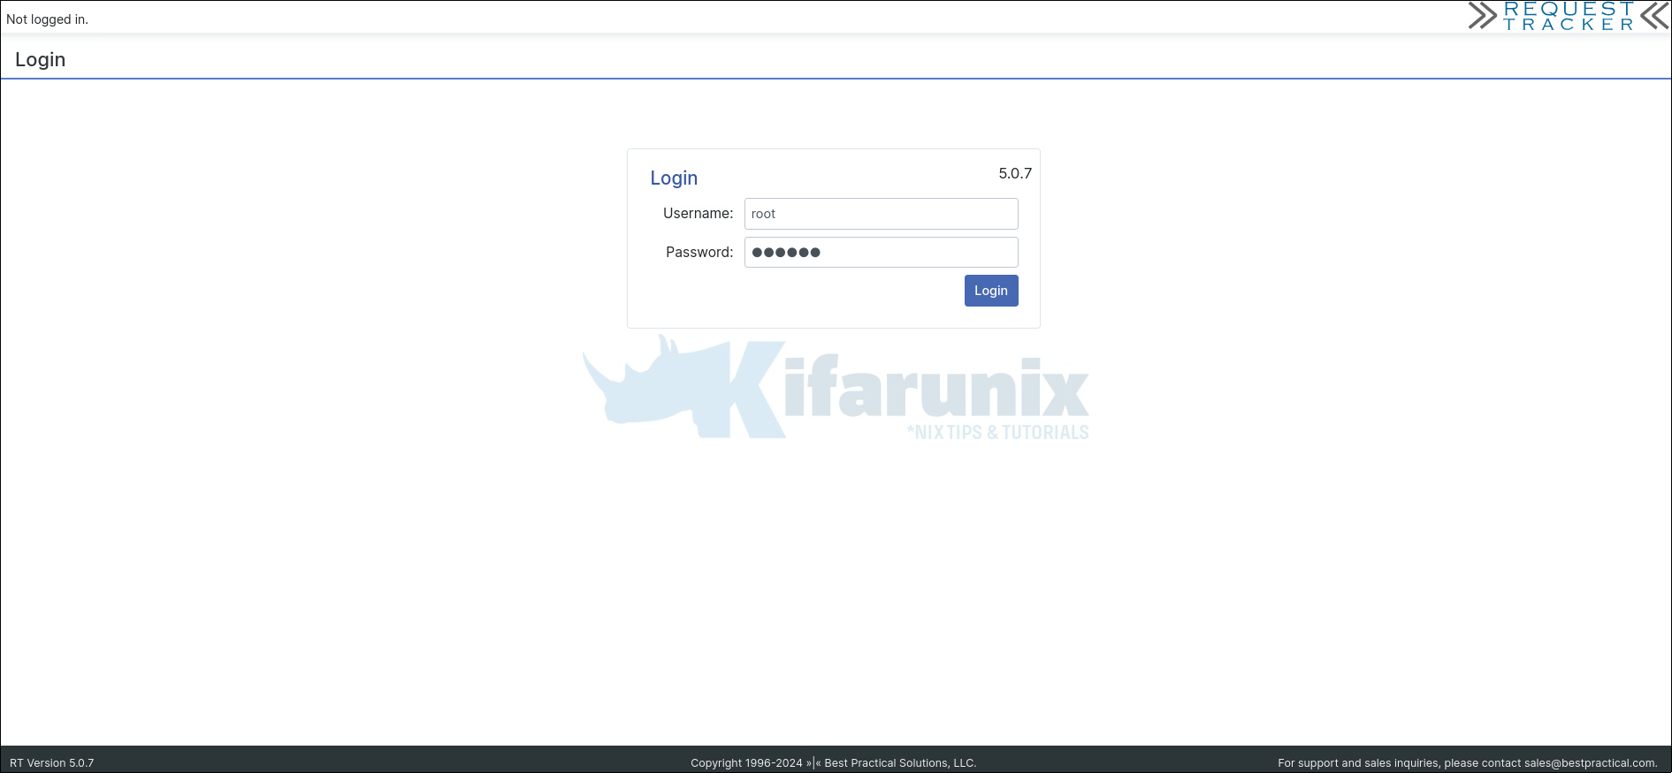Click the sales@bestpractical.com contact email
Screen dimensions: 1672x773
[x=1591, y=763]
